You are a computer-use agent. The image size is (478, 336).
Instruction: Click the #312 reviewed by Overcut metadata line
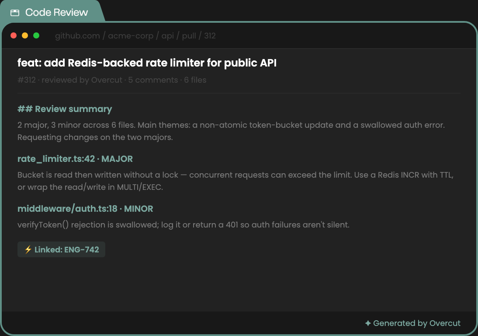112,80
